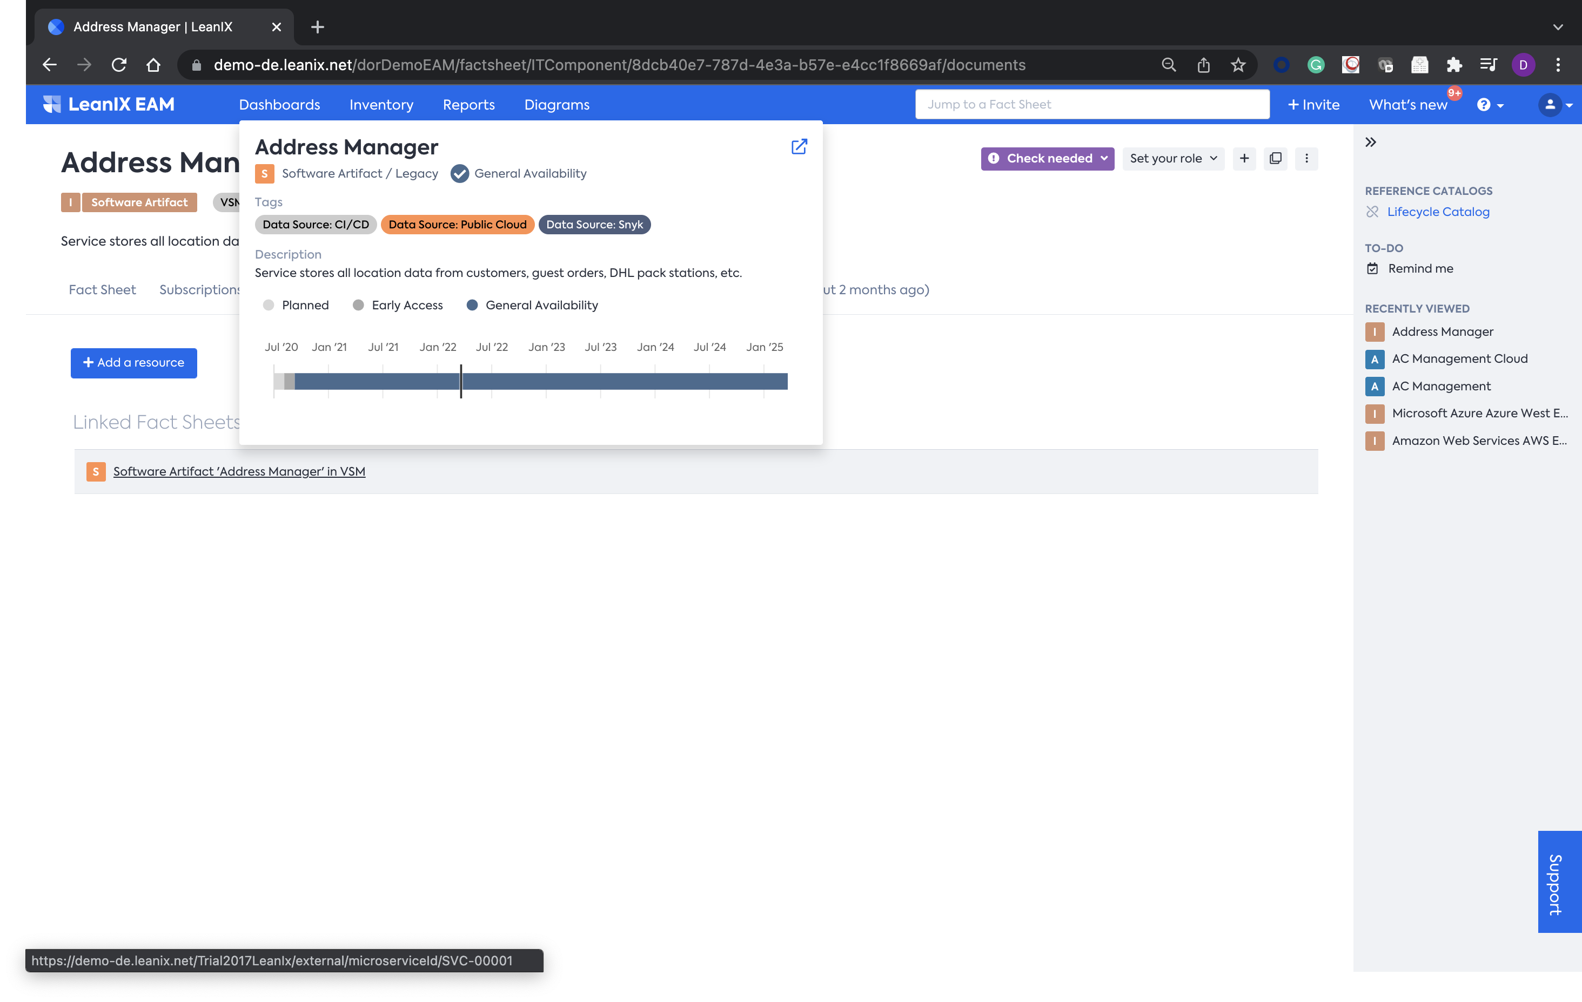Click the copy fact sheet icon
The height and width of the screenshot is (1002, 1582).
(1275, 158)
